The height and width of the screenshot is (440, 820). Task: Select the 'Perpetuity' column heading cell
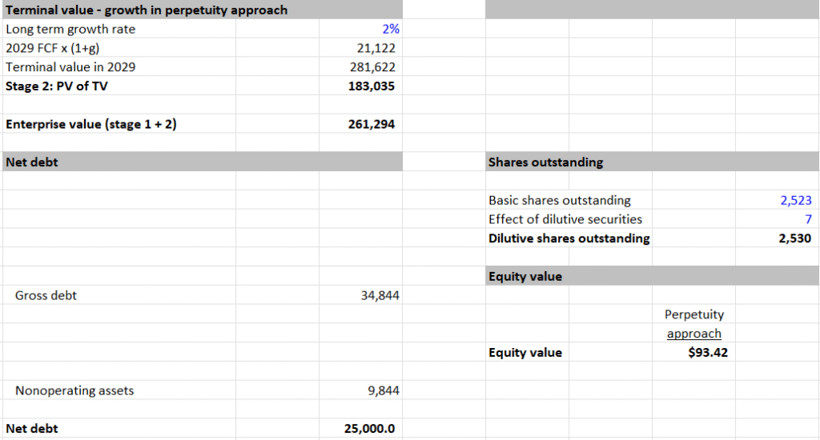click(694, 314)
